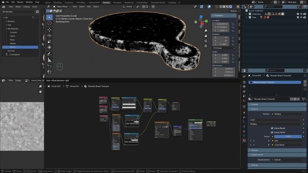Switch to the Animation workspace tab
This screenshot has width=308, height=173.
(x=117, y=2)
